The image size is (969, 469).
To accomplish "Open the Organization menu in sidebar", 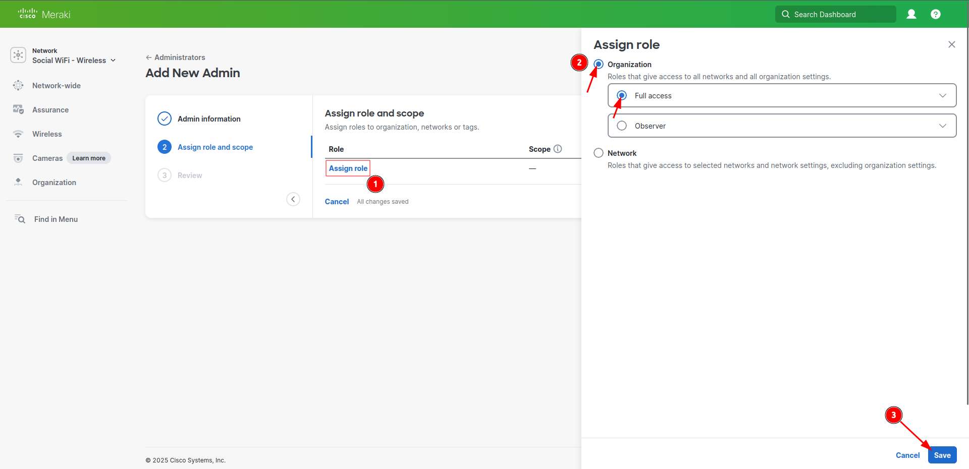I will pyautogui.click(x=54, y=183).
